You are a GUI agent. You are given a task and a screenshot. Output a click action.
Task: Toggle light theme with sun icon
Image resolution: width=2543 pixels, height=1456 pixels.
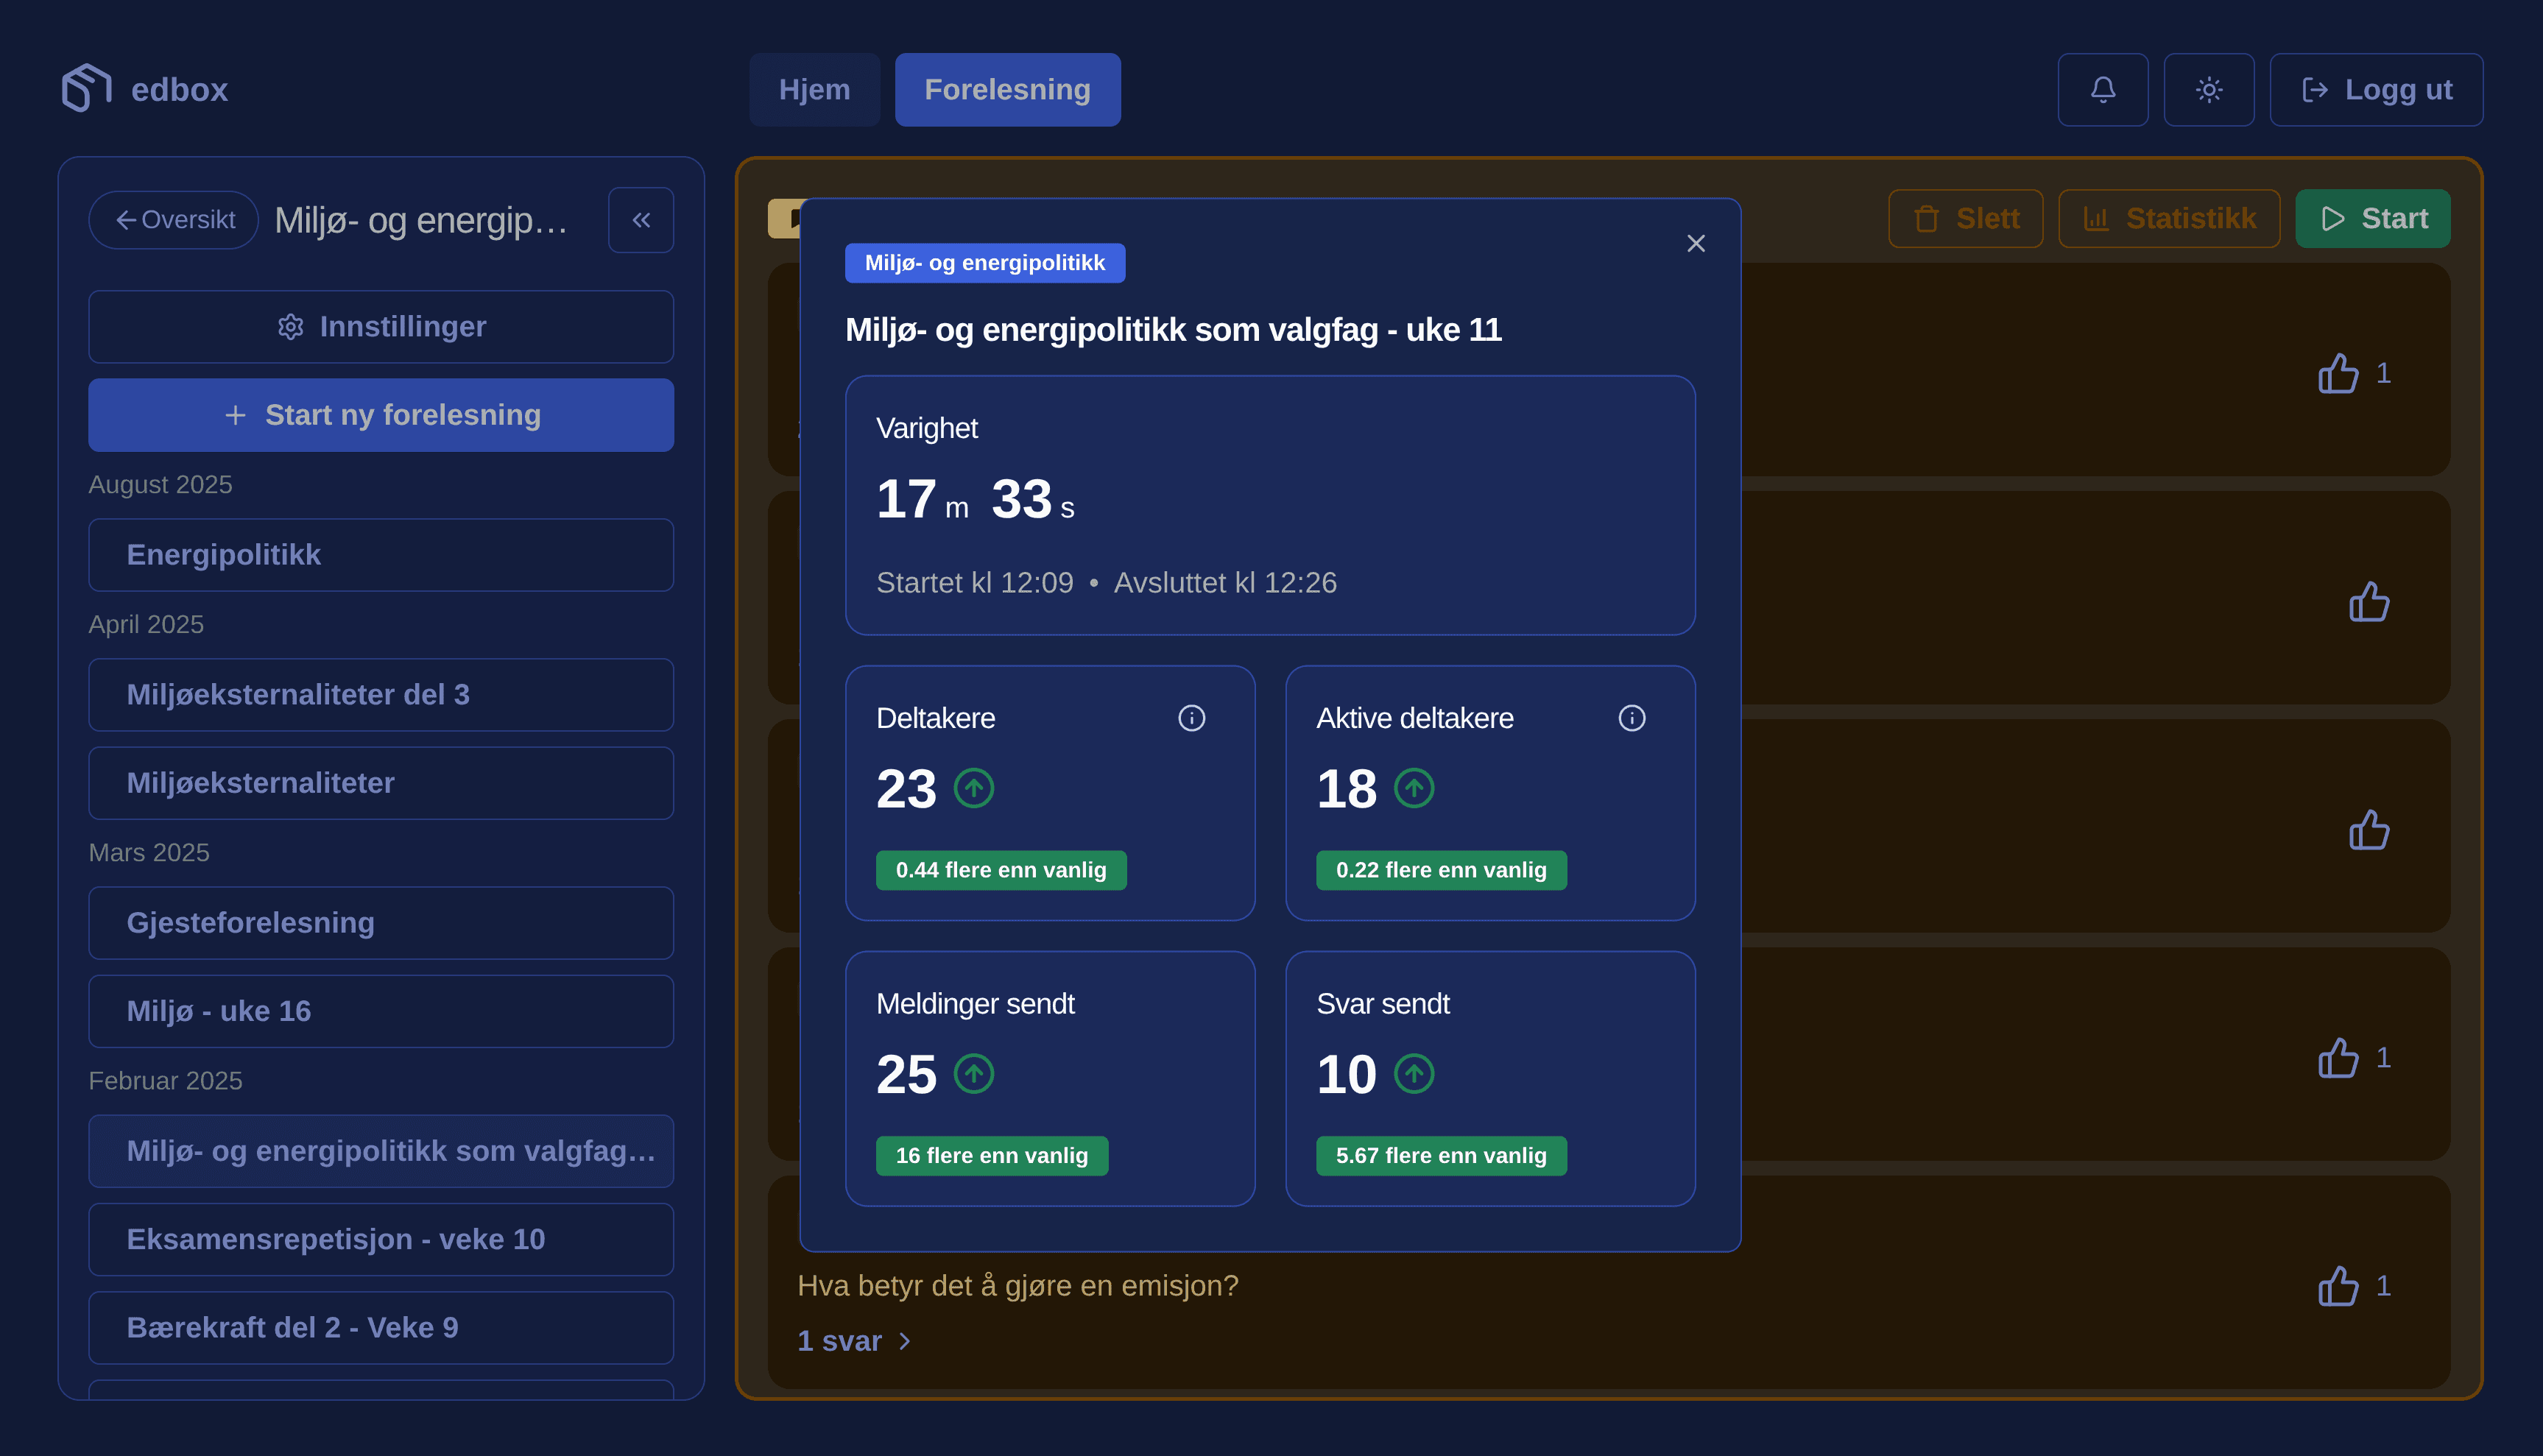point(2208,90)
